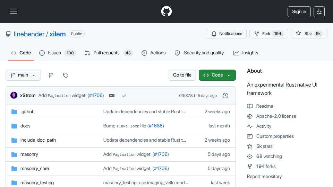Open the linebender owner link
Viewport: 333px width, 187px height.
click(29, 34)
